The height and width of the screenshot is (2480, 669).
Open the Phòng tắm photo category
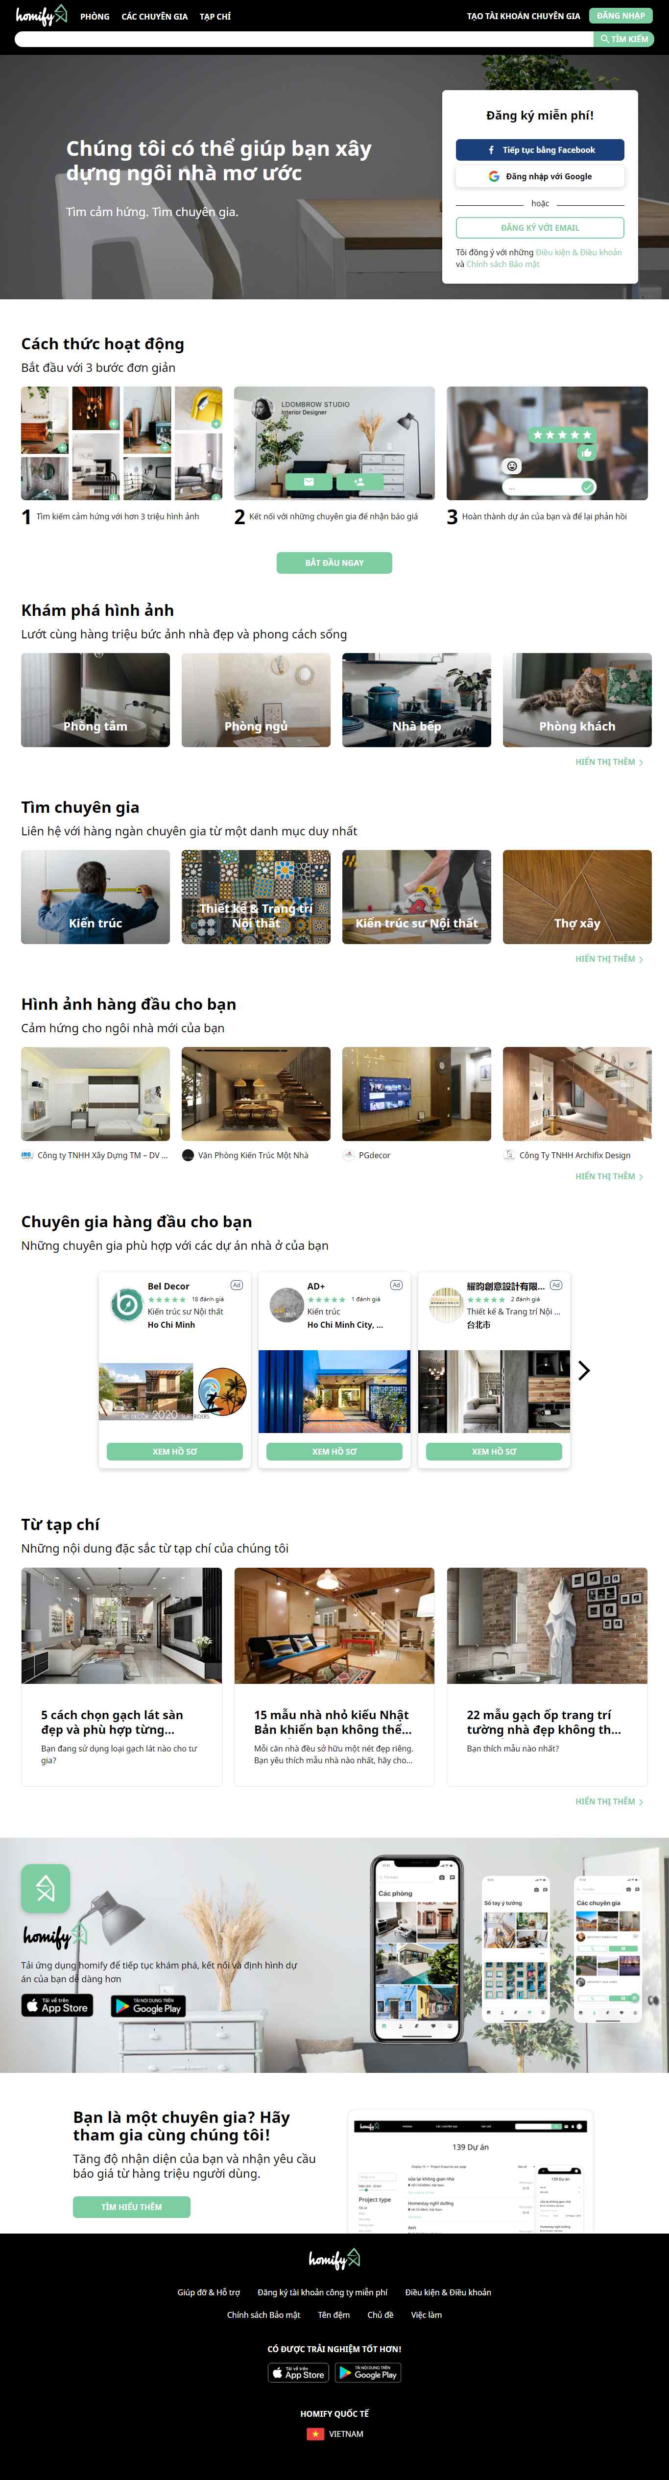(96, 700)
